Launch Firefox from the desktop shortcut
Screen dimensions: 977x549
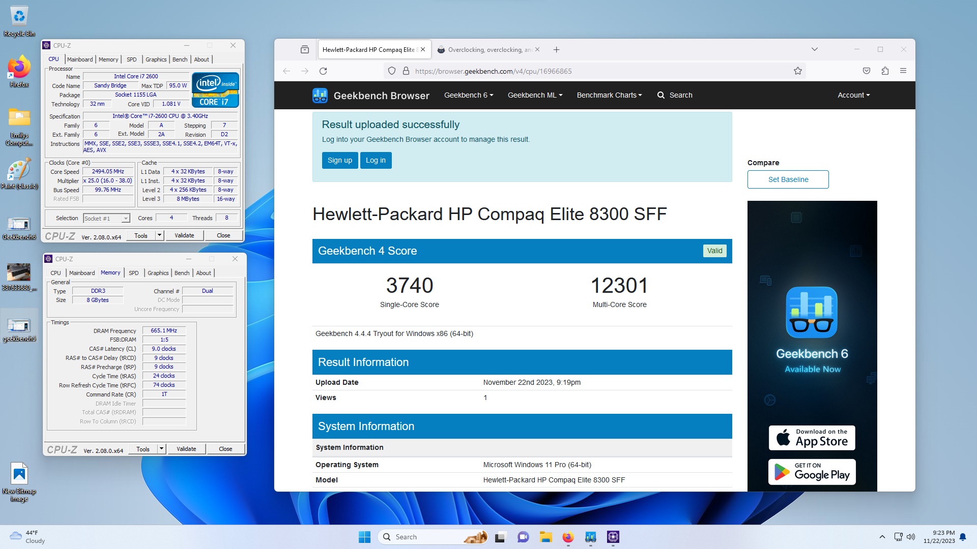19,72
